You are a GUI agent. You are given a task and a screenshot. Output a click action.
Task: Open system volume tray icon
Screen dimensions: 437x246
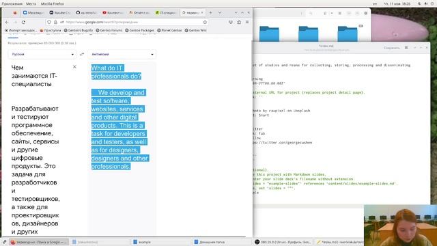point(426,3)
